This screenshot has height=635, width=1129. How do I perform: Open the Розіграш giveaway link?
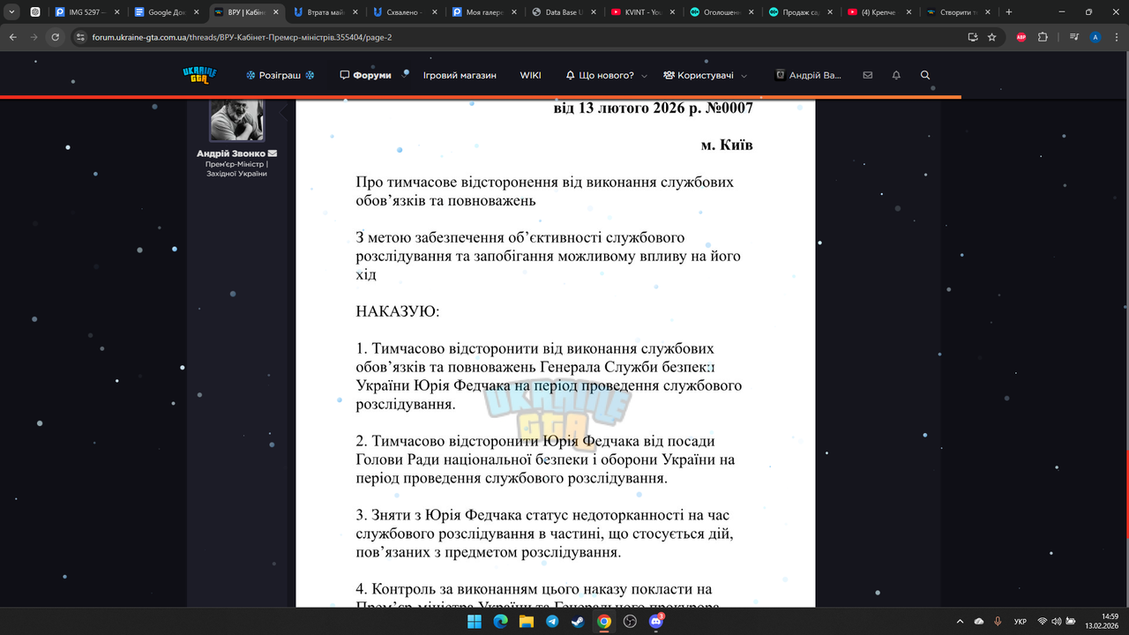280,76
